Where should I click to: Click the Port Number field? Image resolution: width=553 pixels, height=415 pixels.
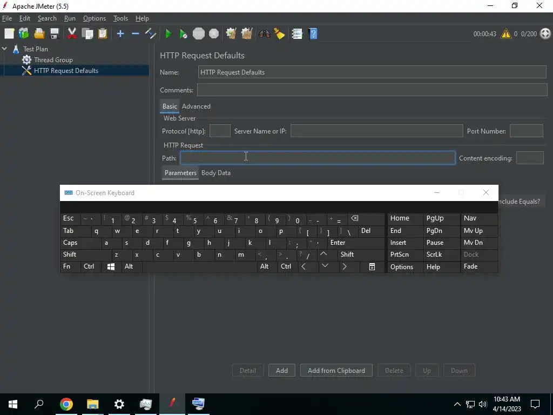click(x=526, y=131)
